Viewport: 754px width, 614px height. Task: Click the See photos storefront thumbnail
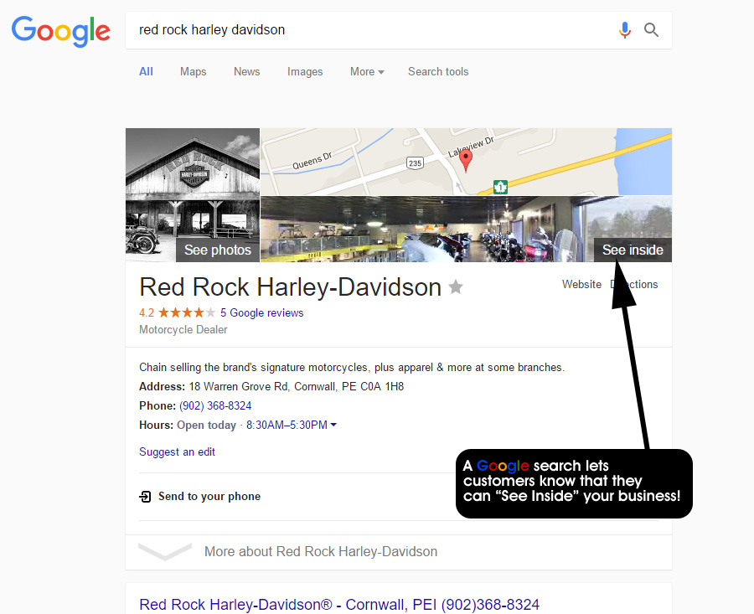tap(193, 194)
